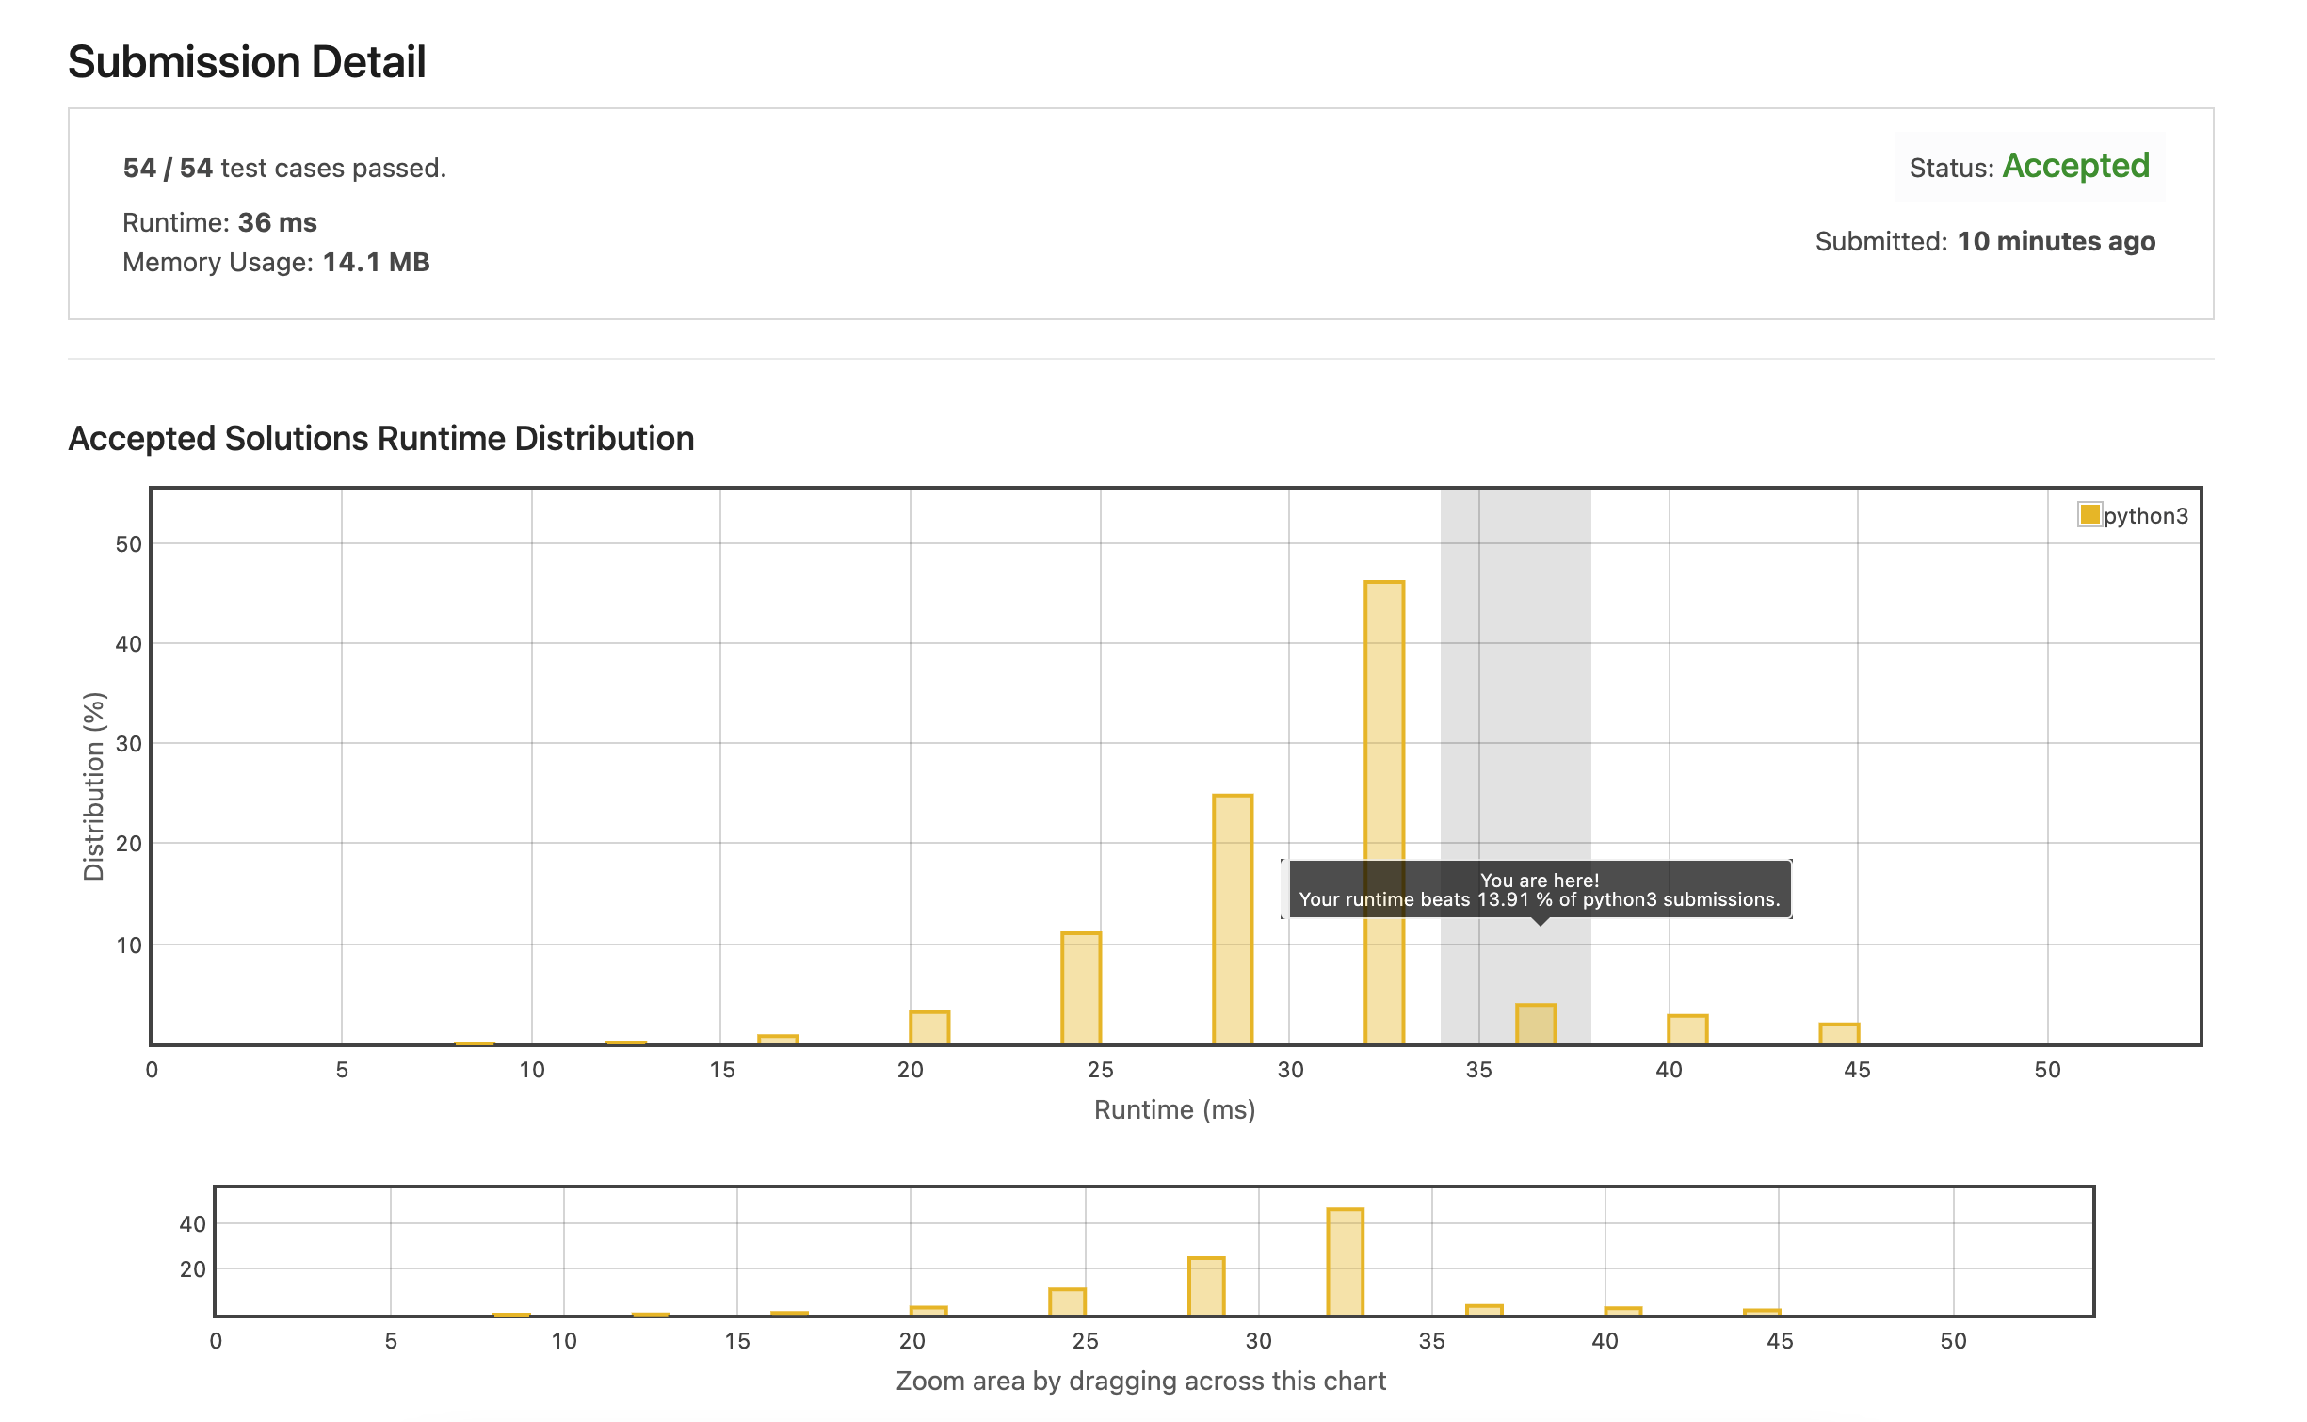Click the python3 legend label text
This screenshot has height=1422, width=2307.
click(x=2145, y=516)
